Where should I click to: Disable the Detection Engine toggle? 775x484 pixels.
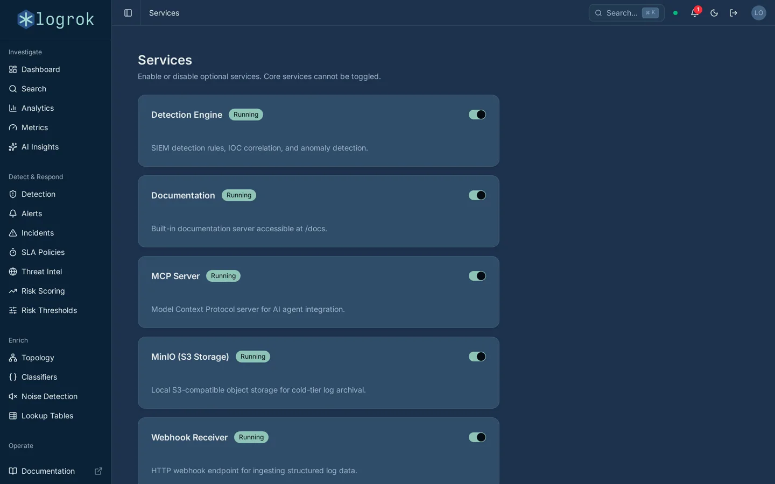pyautogui.click(x=477, y=115)
